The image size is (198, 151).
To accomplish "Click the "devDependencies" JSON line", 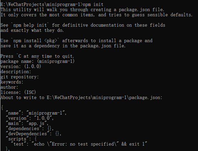I will pyautogui.click(x=34, y=134).
